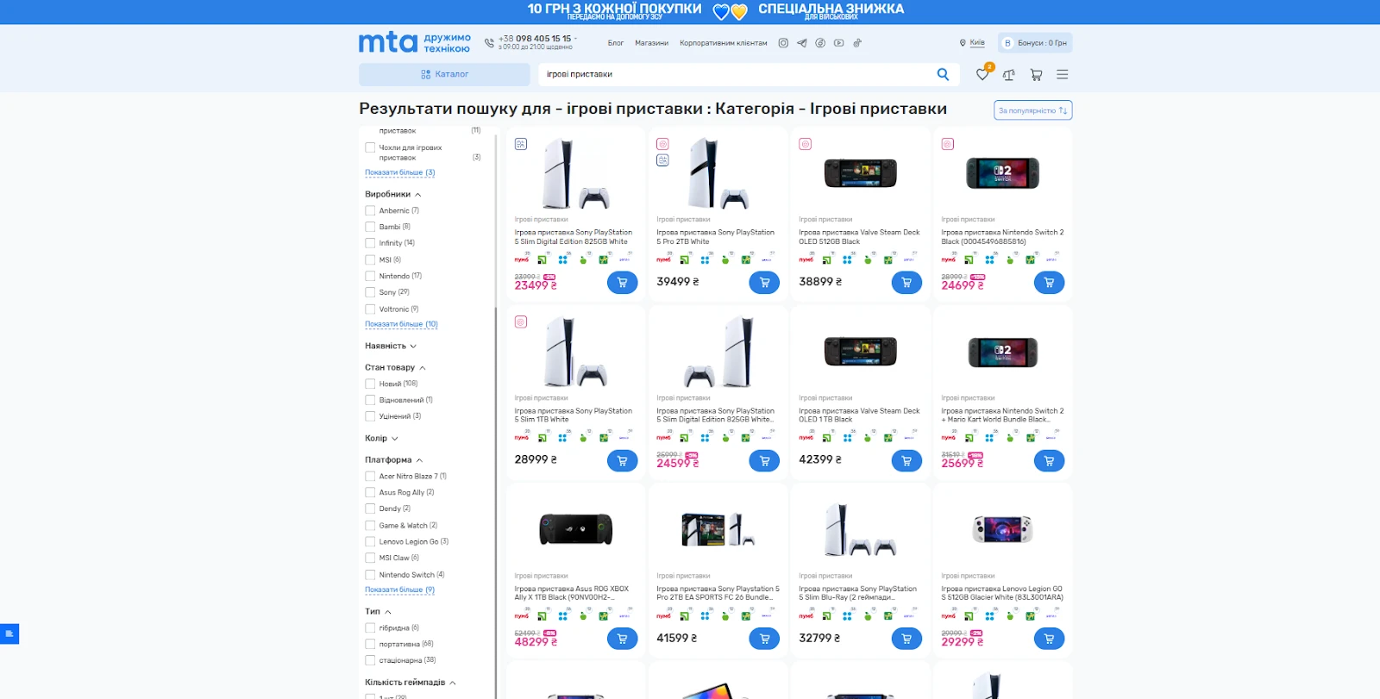Tick the Nintendo manufacturer checkbox
The width and height of the screenshot is (1380, 699).
(x=370, y=277)
